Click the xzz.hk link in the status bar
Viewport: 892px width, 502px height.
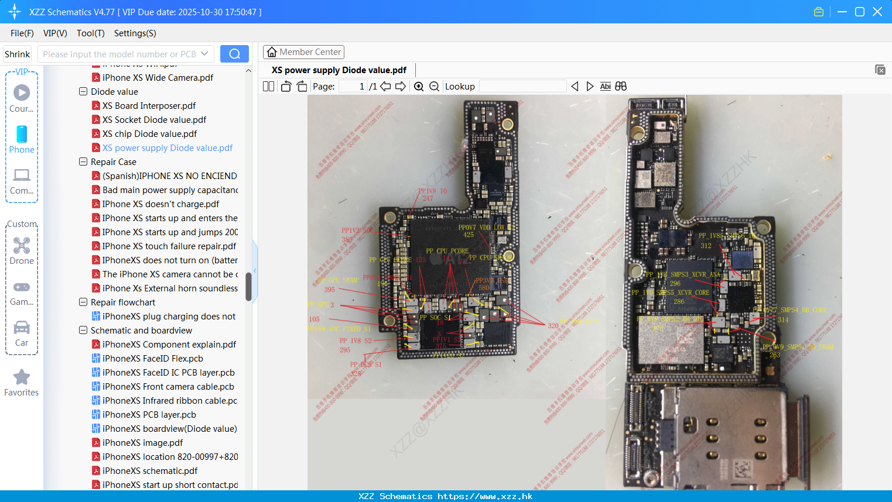coord(485,496)
